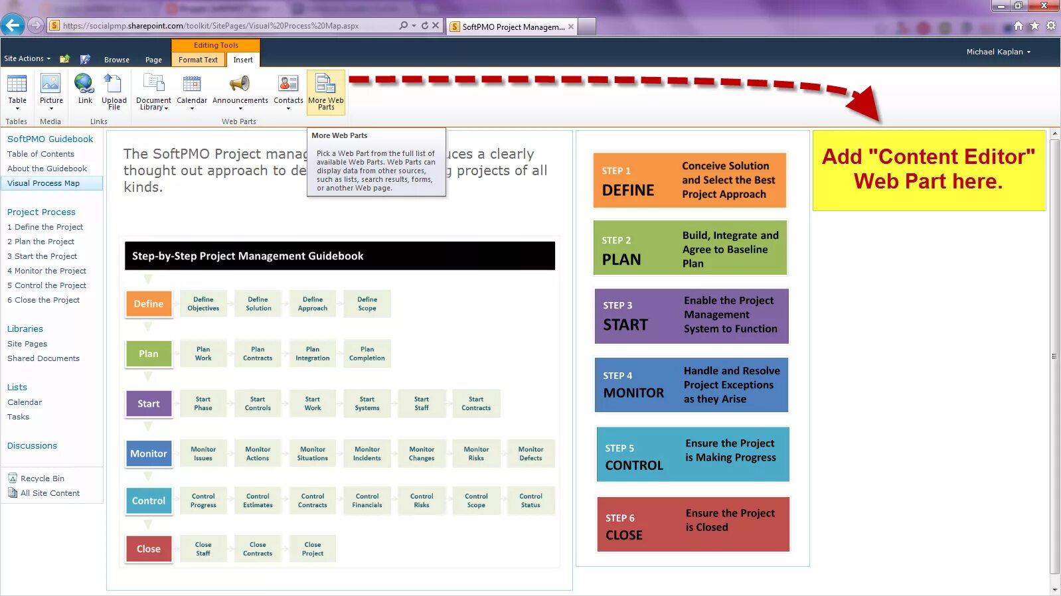Click the Contacts web part icon
This screenshot has width=1061, height=596.
[288, 84]
